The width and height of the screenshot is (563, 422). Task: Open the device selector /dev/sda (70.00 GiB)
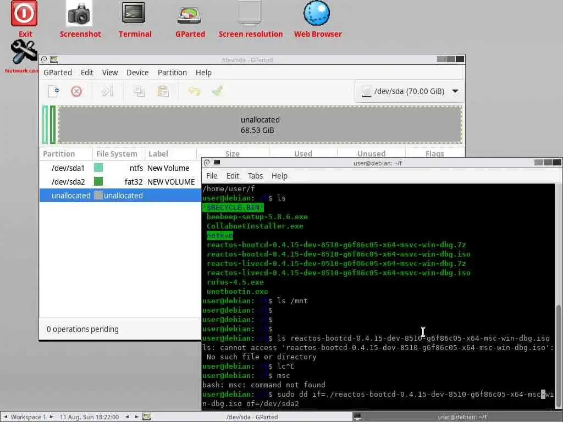(x=410, y=91)
